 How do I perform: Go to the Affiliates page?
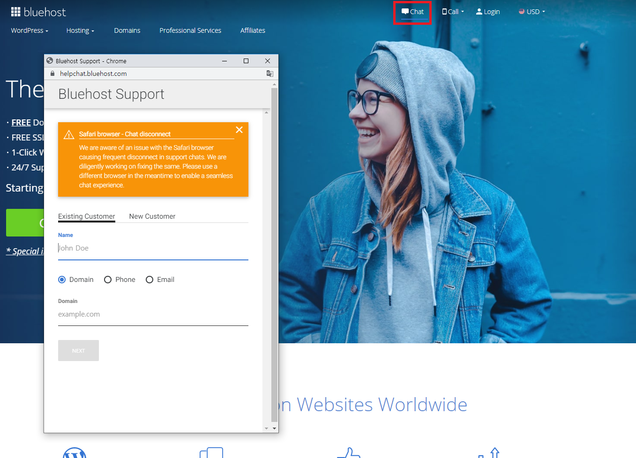[x=253, y=30]
